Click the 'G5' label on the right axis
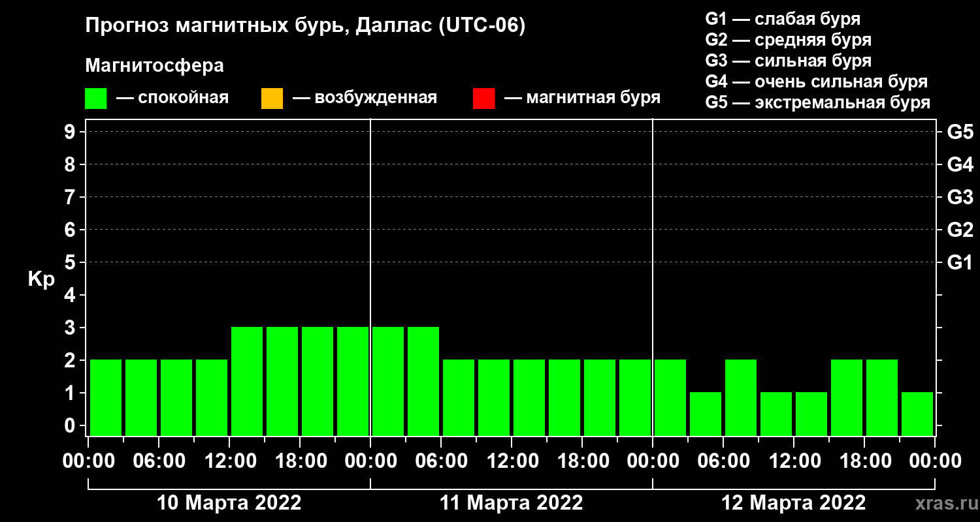 tap(960, 132)
